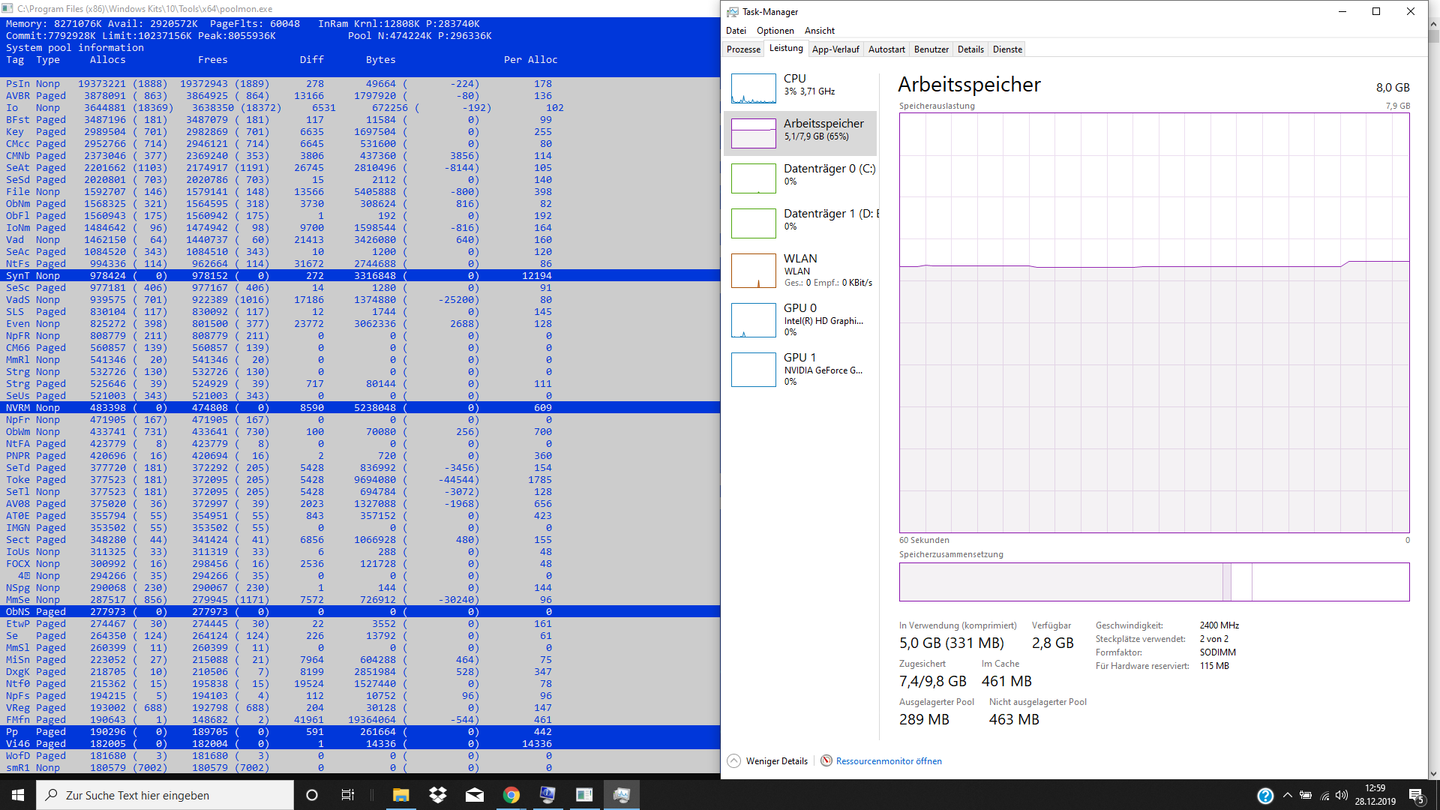Open the Datei menu
The height and width of the screenshot is (810, 1440).
pyautogui.click(x=736, y=31)
